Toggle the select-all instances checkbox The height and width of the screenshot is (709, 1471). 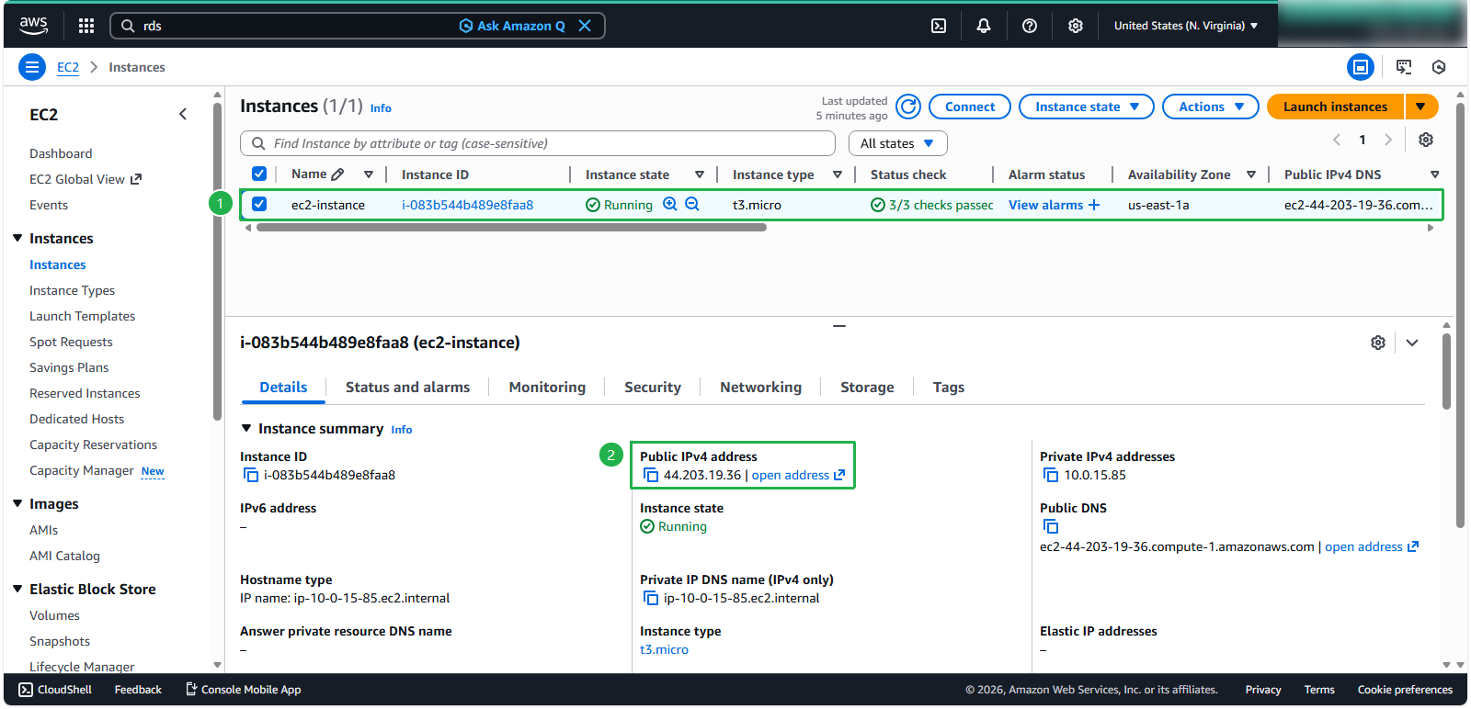click(259, 174)
